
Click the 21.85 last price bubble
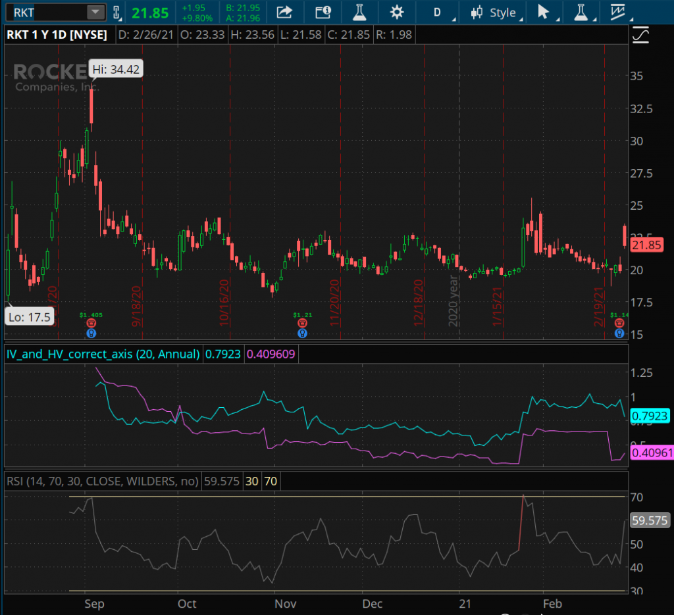click(x=646, y=245)
